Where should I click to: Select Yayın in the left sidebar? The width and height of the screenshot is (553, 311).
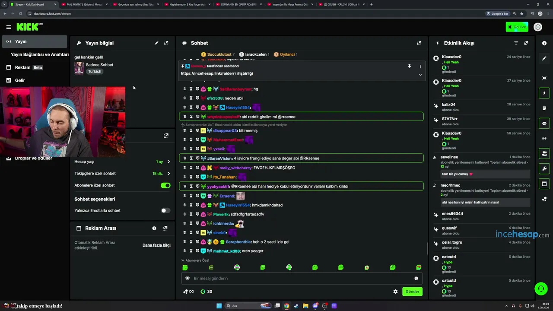[x=35, y=41]
